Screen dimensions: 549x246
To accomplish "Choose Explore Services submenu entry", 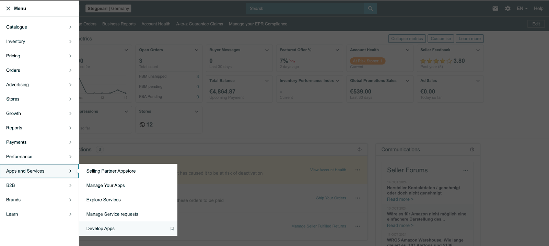I will (x=128, y=200).
